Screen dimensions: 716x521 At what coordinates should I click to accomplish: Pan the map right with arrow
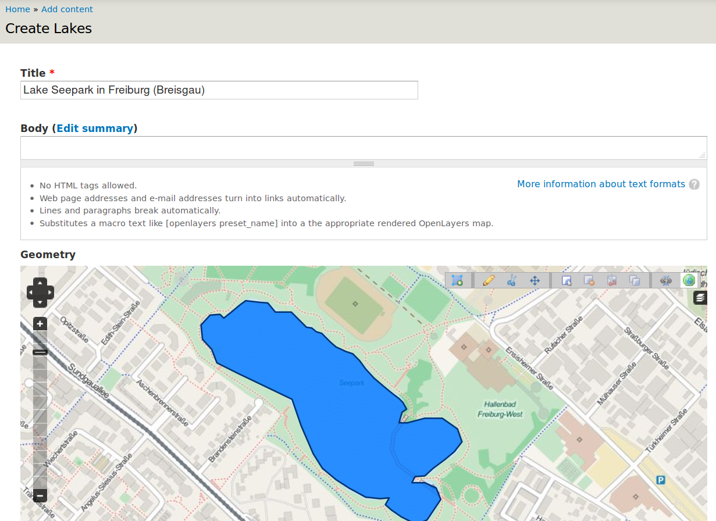49,292
